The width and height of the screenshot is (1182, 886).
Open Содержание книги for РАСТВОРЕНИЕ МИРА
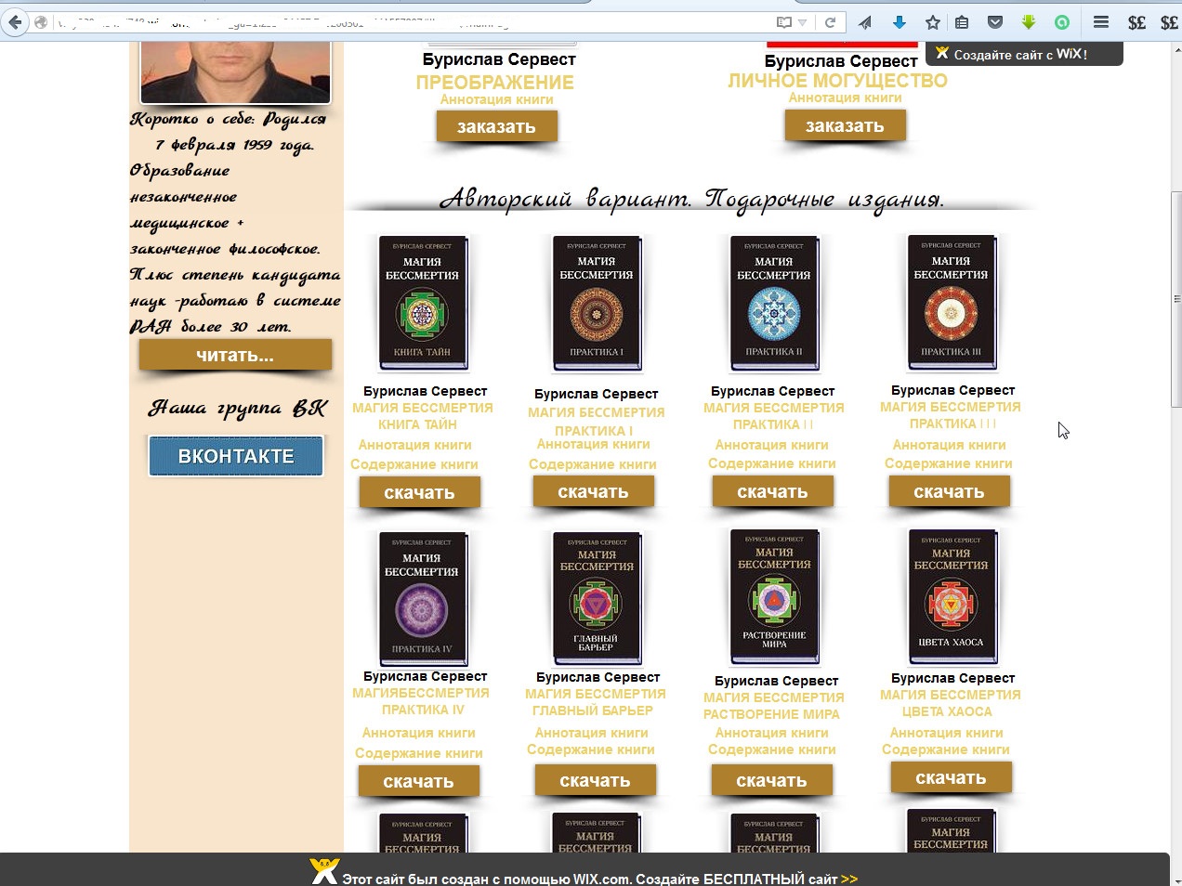point(771,749)
